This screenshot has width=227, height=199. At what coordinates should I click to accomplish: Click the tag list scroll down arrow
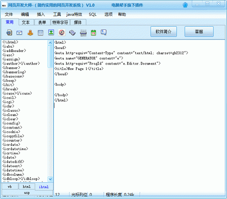[50, 179]
